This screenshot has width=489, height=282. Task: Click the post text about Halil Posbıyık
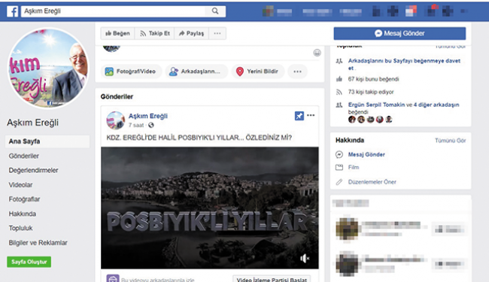pos(199,138)
